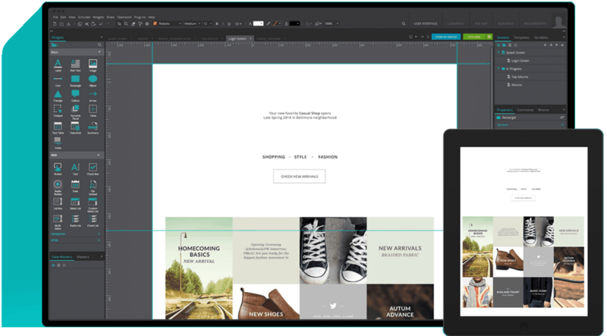Select the Callout widget
This screenshot has width=607, height=336.
click(x=75, y=96)
